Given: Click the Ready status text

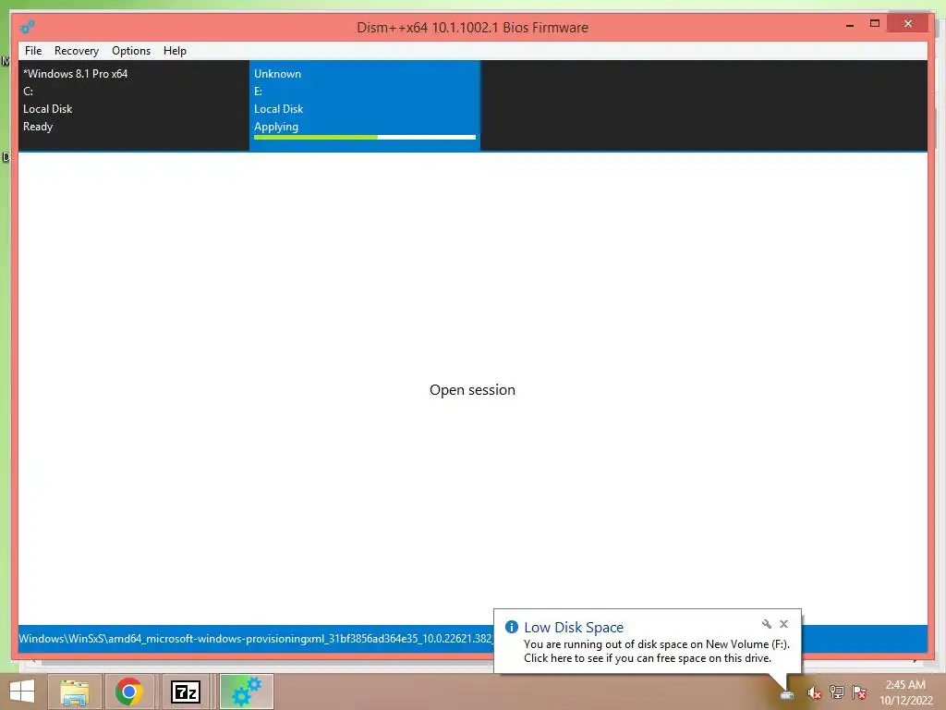Looking at the screenshot, I should (38, 127).
